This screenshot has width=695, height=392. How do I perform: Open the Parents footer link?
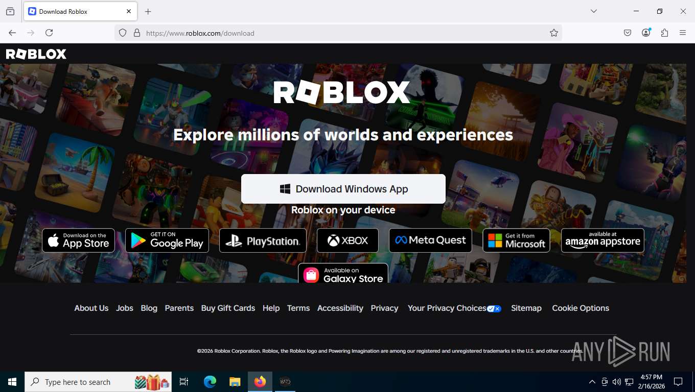point(179,308)
